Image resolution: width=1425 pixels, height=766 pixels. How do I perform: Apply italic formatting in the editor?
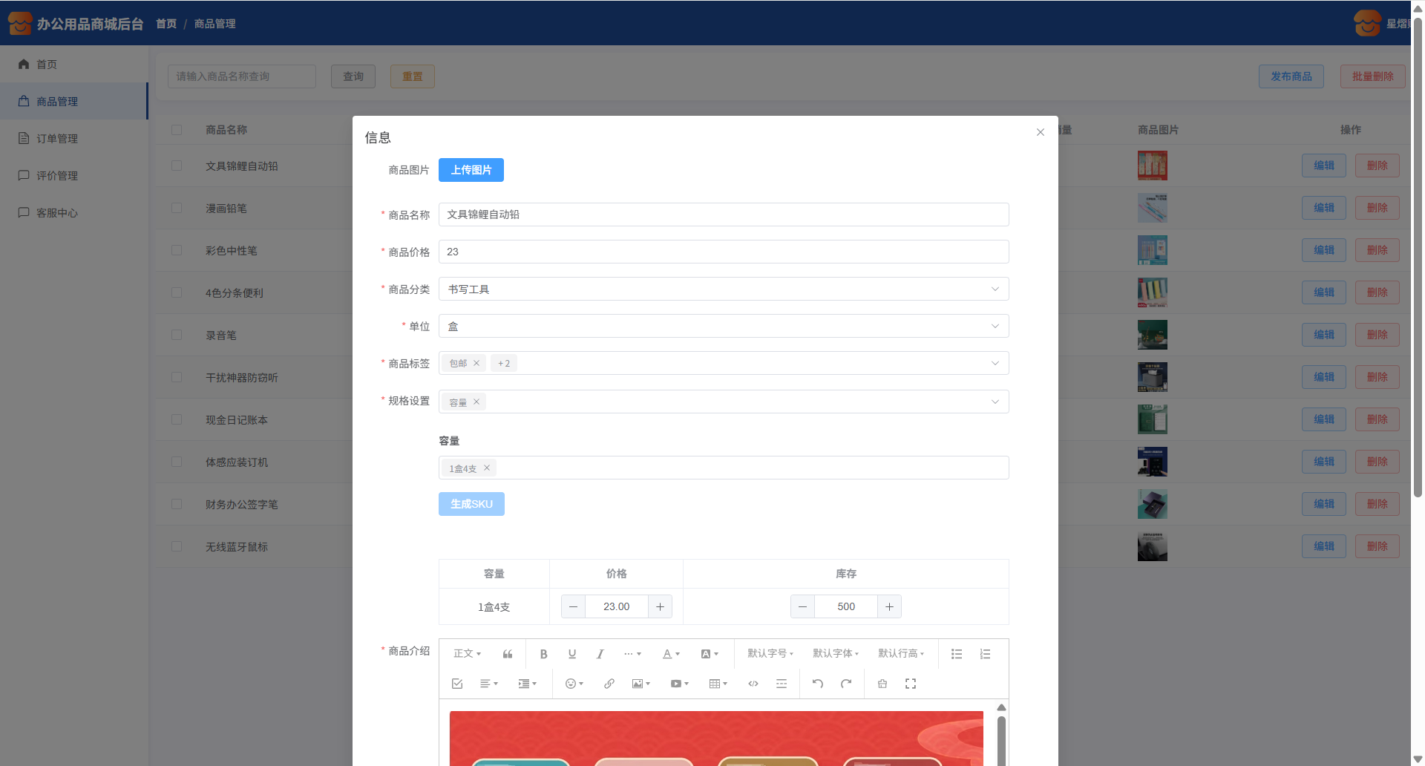tap(600, 654)
